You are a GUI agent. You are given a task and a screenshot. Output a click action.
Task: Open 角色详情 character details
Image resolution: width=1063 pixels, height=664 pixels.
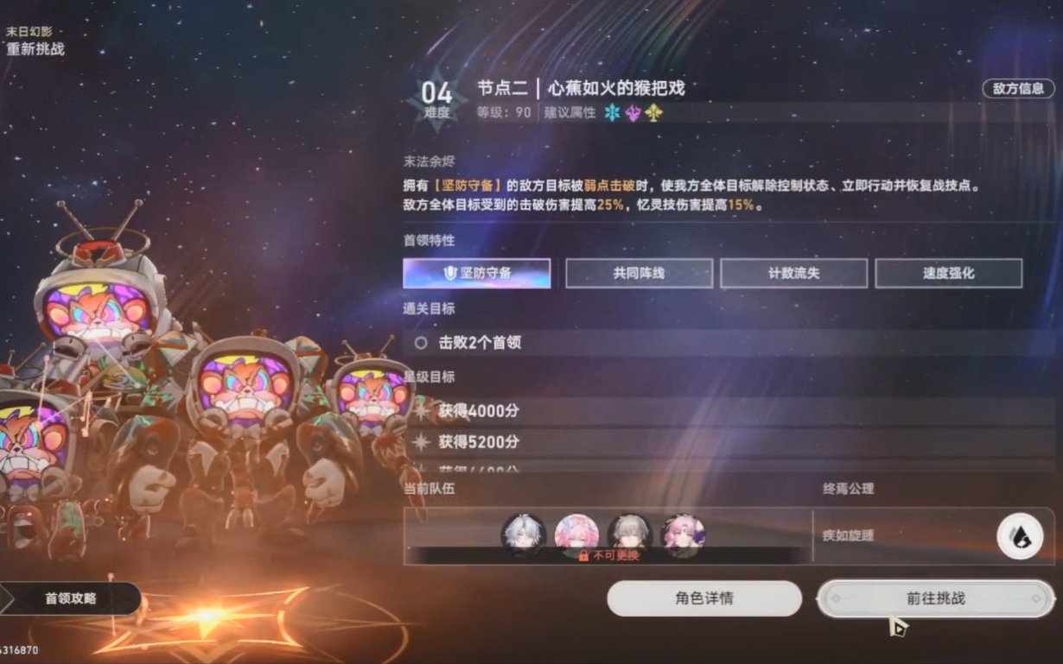pos(704,598)
